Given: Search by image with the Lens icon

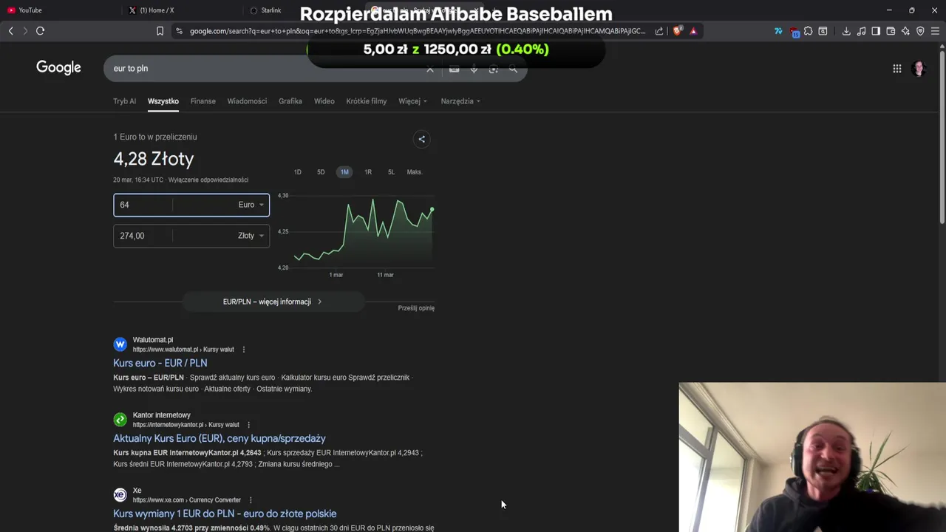Looking at the screenshot, I should click(x=494, y=69).
